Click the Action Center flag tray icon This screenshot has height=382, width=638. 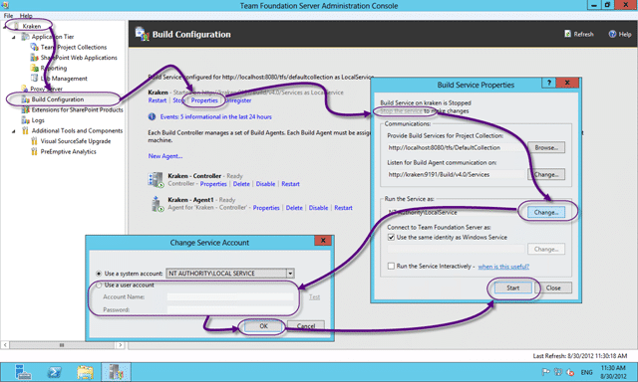tap(545, 372)
